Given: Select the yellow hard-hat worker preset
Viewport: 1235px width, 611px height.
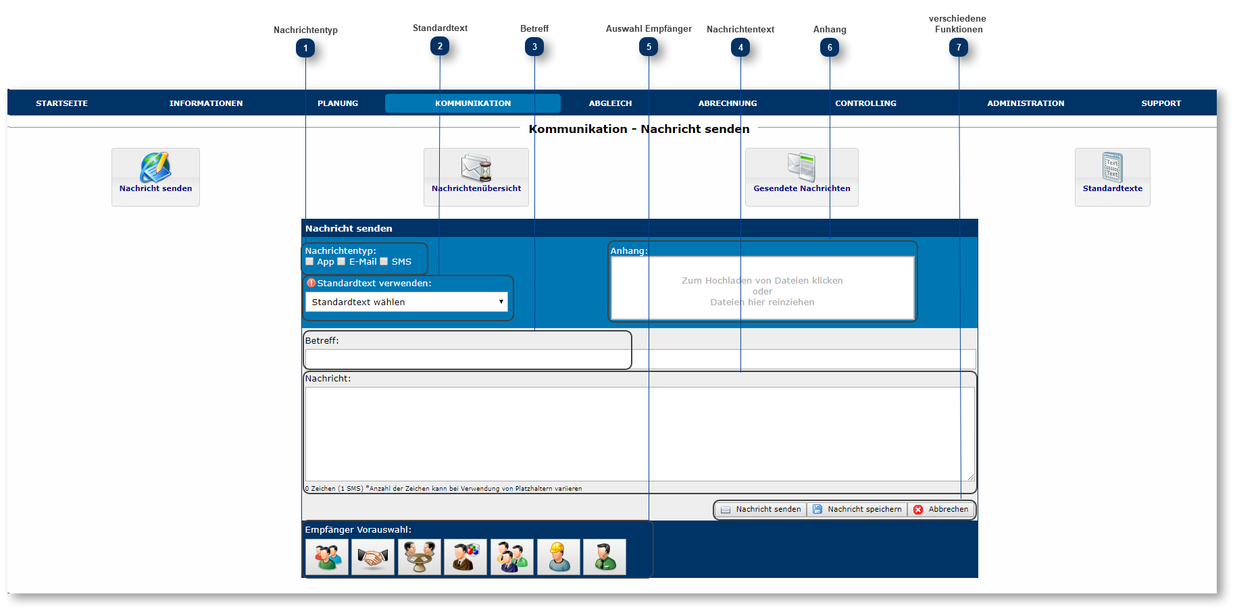Looking at the screenshot, I should 559,557.
